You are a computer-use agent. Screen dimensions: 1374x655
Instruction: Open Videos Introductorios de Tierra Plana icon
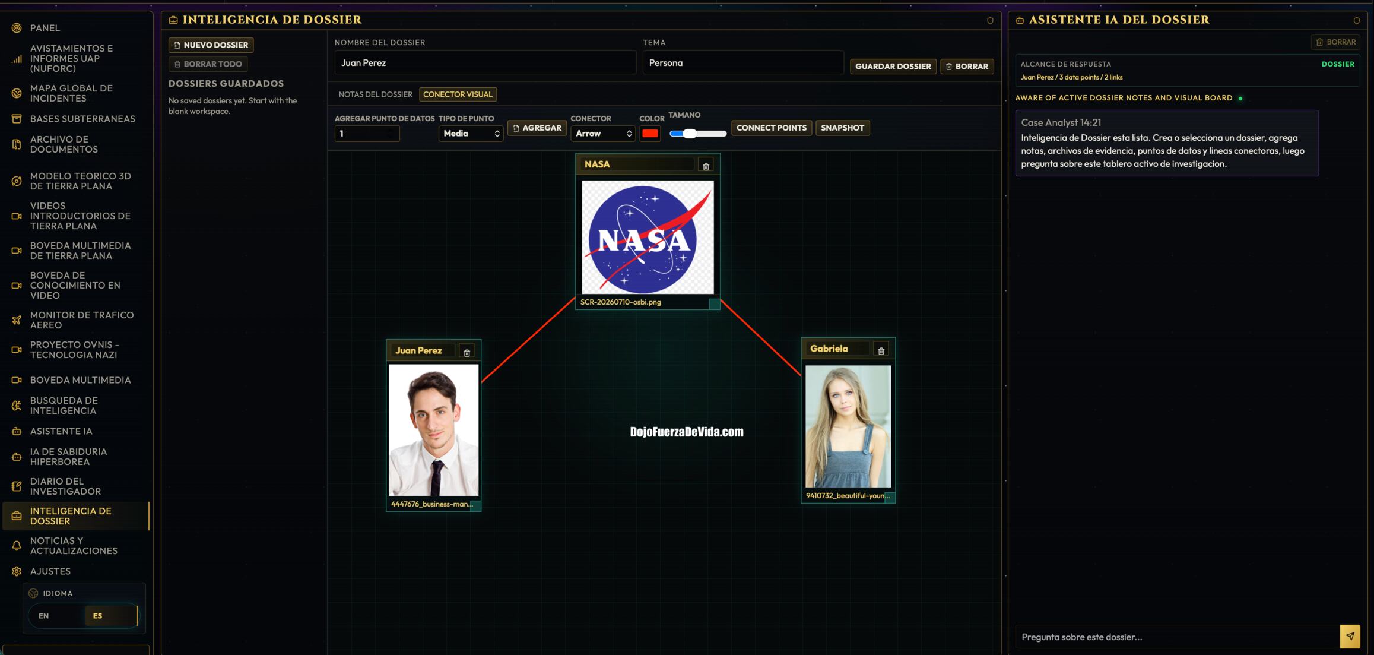(17, 216)
